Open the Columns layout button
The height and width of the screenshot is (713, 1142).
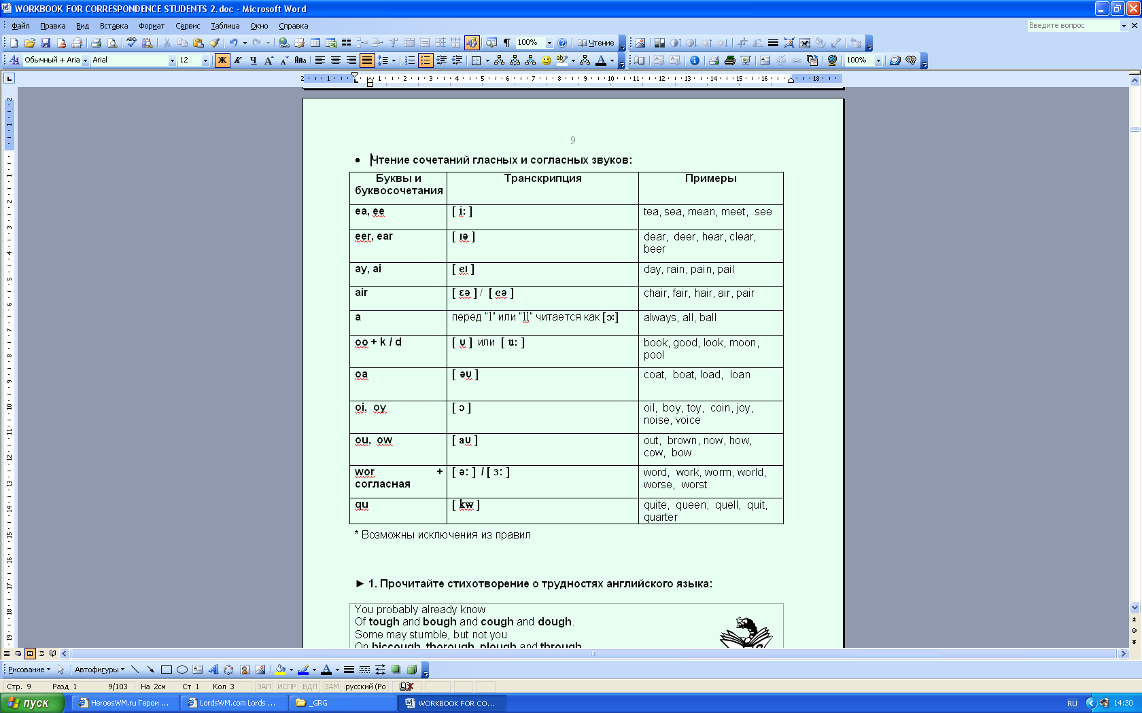(x=346, y=43)
